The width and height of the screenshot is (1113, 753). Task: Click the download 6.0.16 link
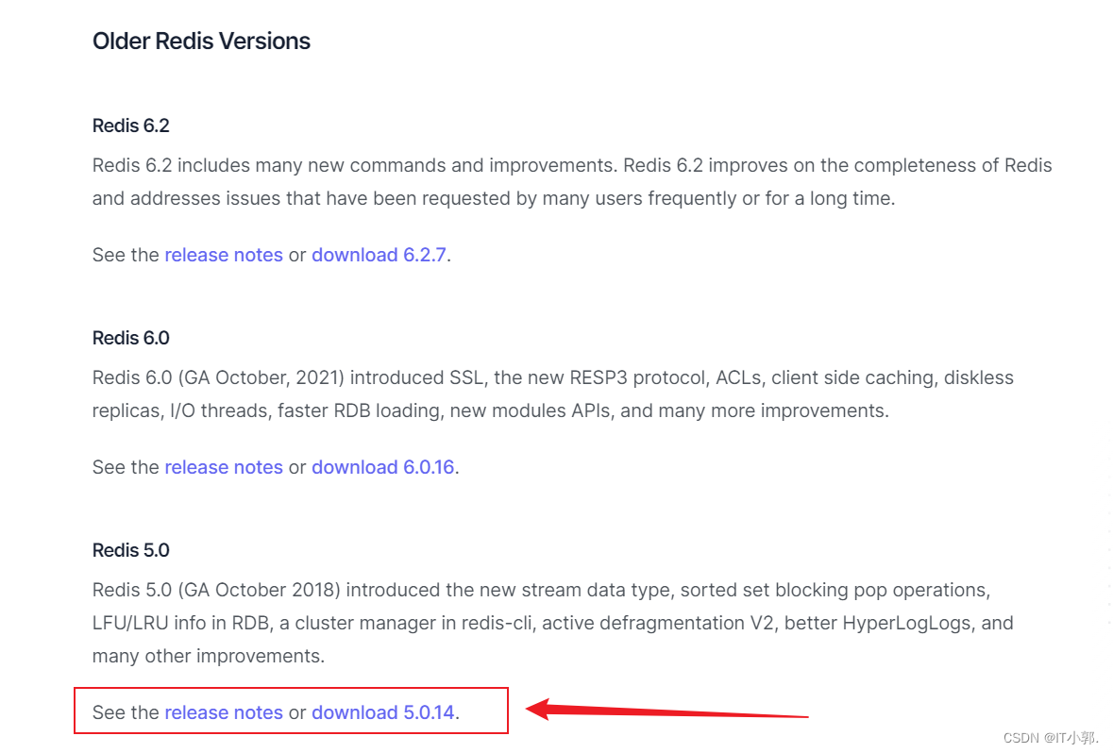point(383,467)
